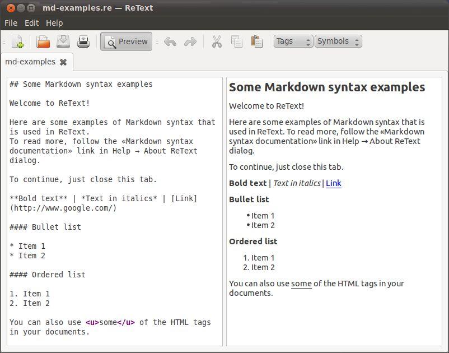Redo the edit with the Redo arrow
The image size is (449, 353).
pyautogui.click(x=190, y=42)
